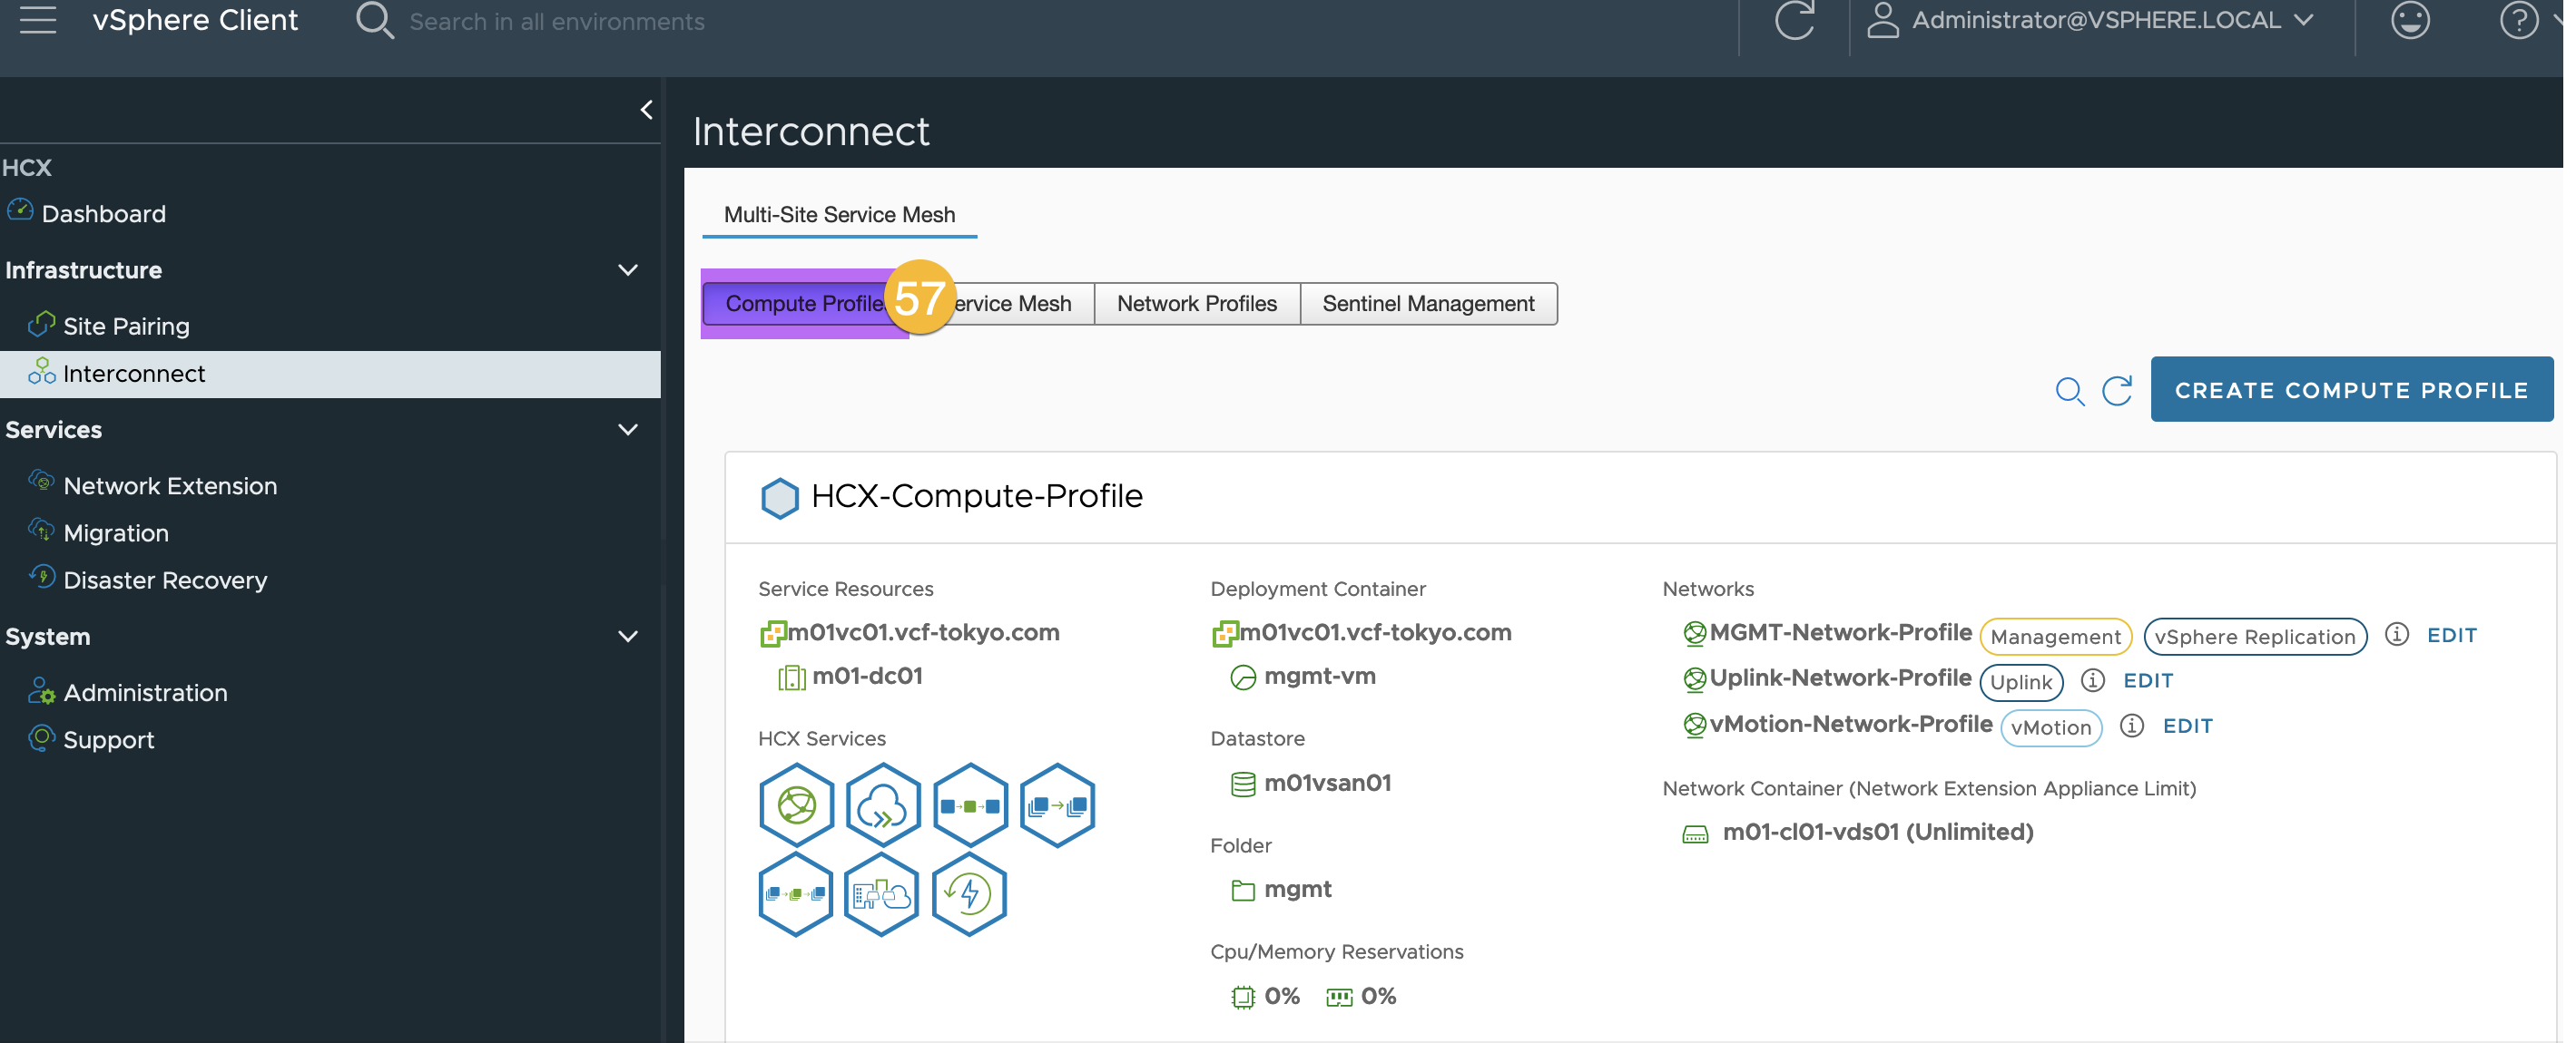The image size is (2576, 1043).
Task: Click the memory reservation 0% value
Action: tap(1378, 996)
